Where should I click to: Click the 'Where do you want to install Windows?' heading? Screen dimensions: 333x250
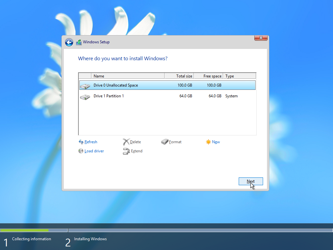pyautogui.click(x=123, y=59)
